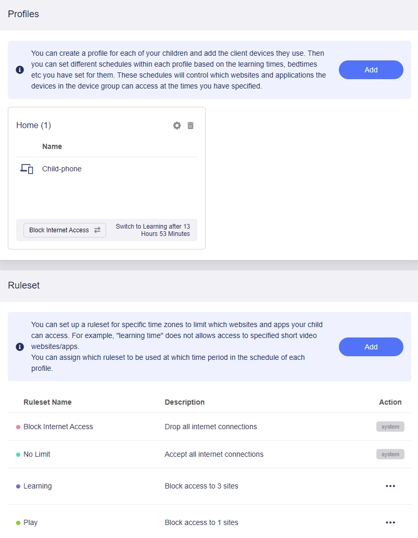The width and height of the screenshot is (418, 538).
Task: Add a new profile
Action: (371, 70)
